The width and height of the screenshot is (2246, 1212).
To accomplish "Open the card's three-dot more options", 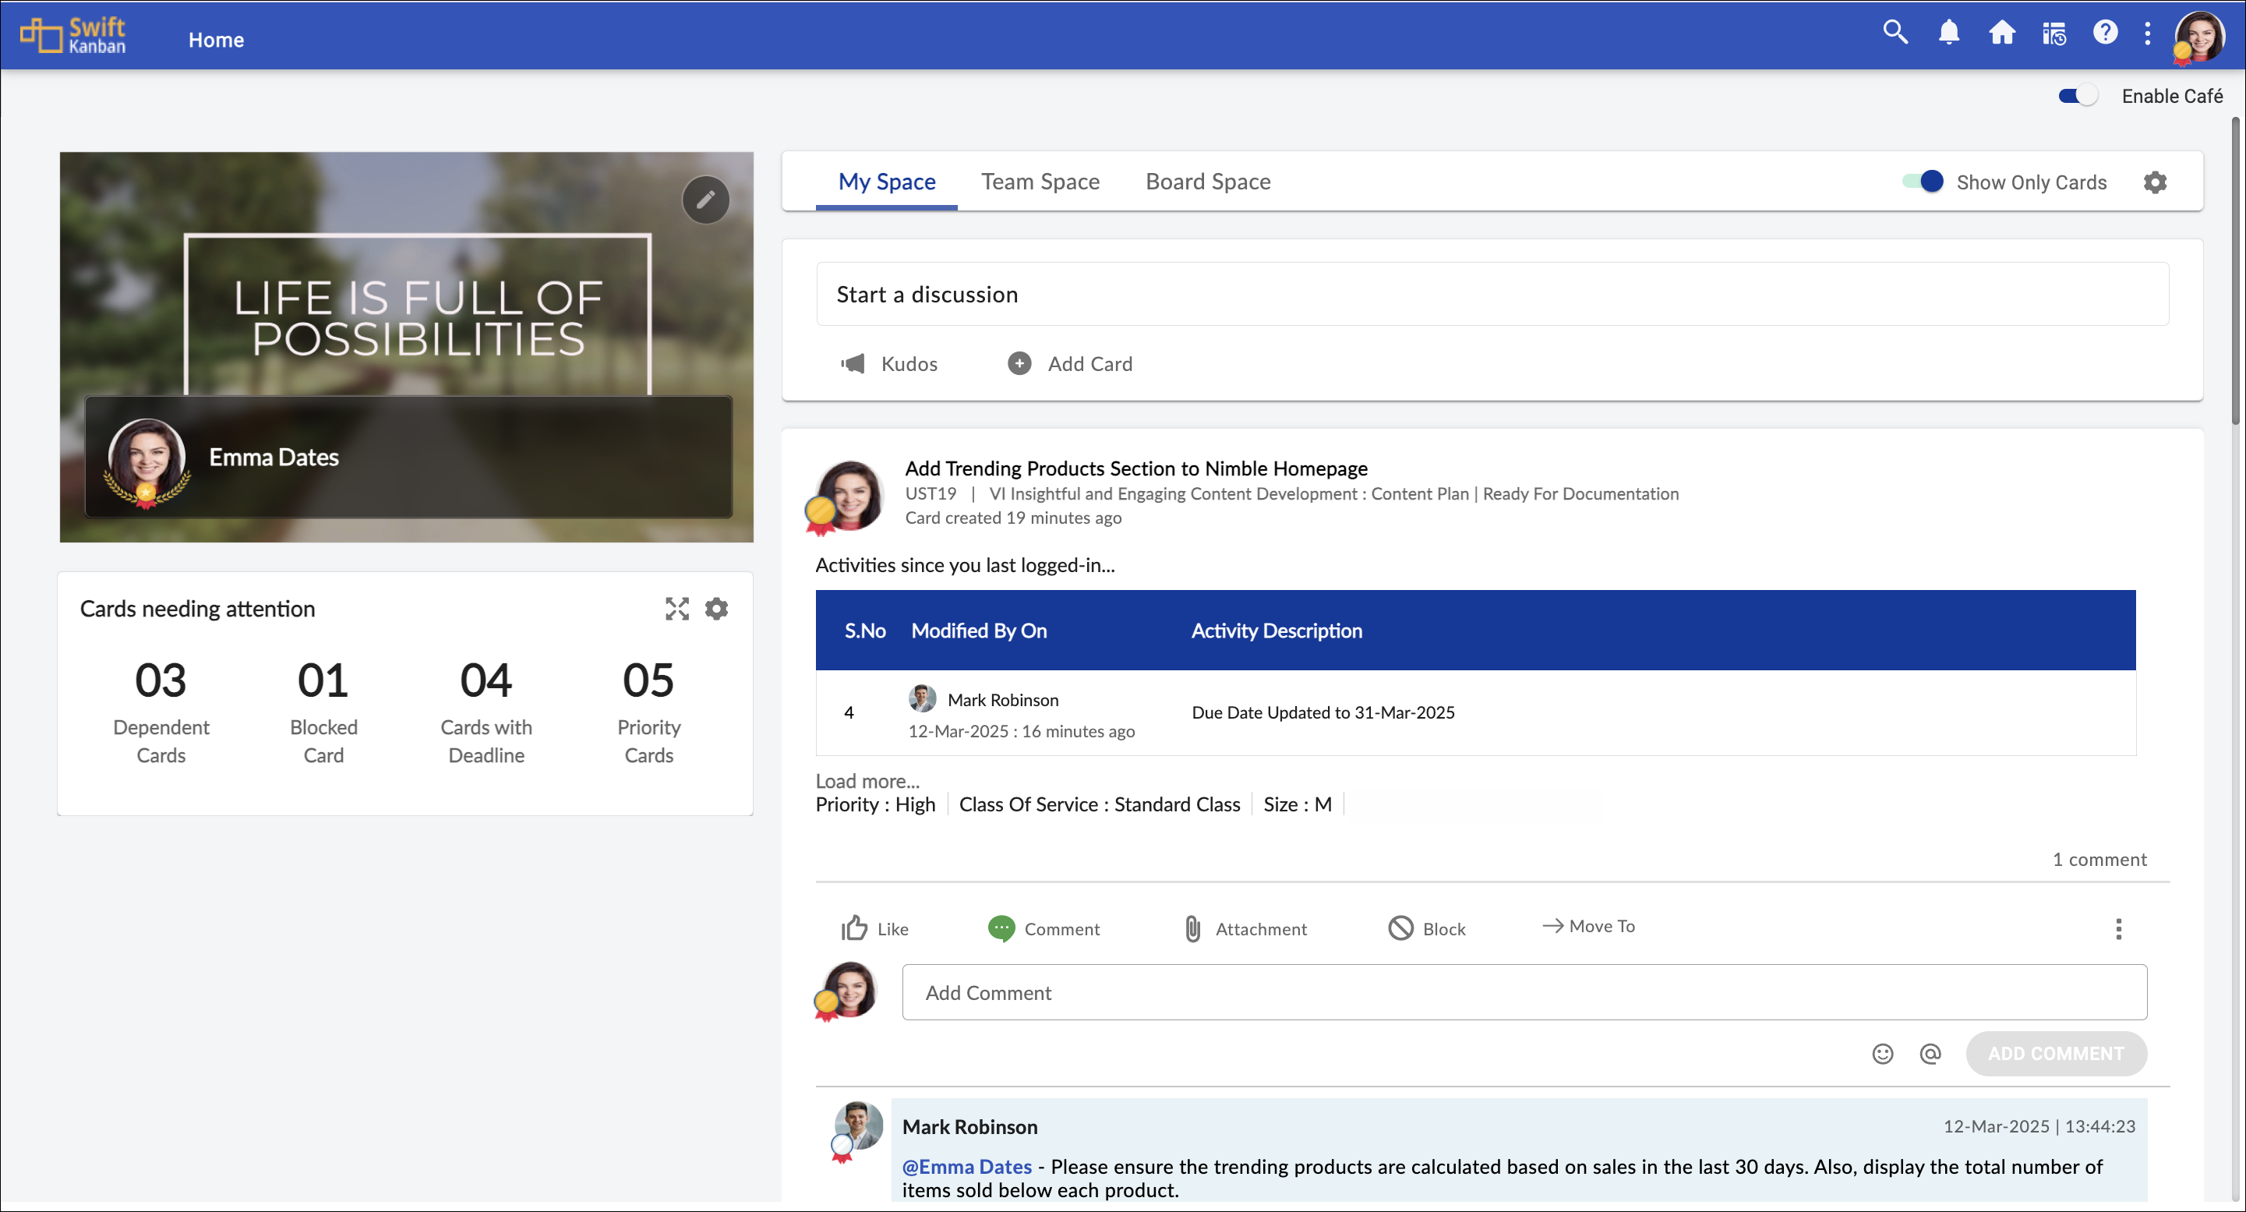I will [2119, 928].
